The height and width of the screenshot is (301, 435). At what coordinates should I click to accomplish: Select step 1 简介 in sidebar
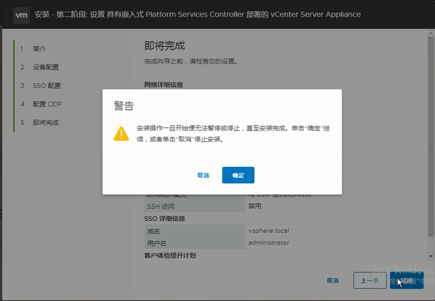tap(39, 49)
